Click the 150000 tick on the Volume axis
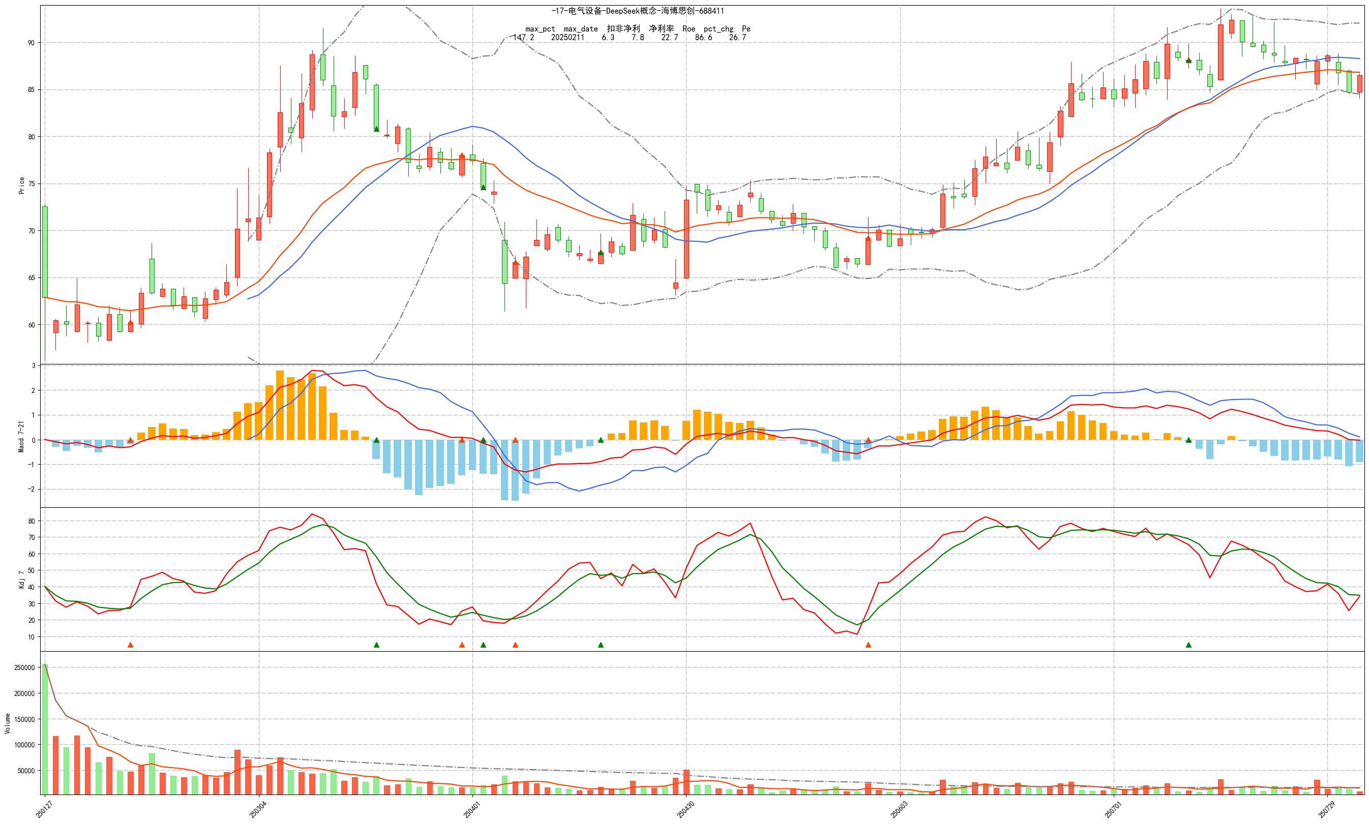 click(25, 720)
